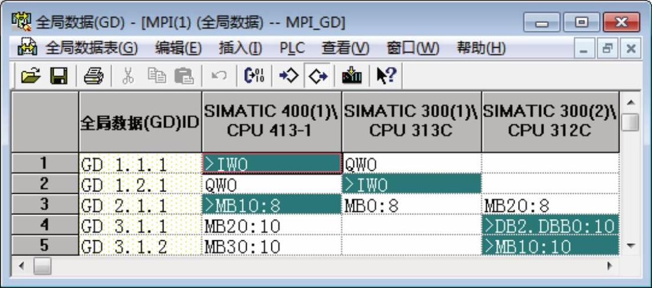Click the horizontal scrollbar thumb
652x288 pixels.
pos(42,265)
